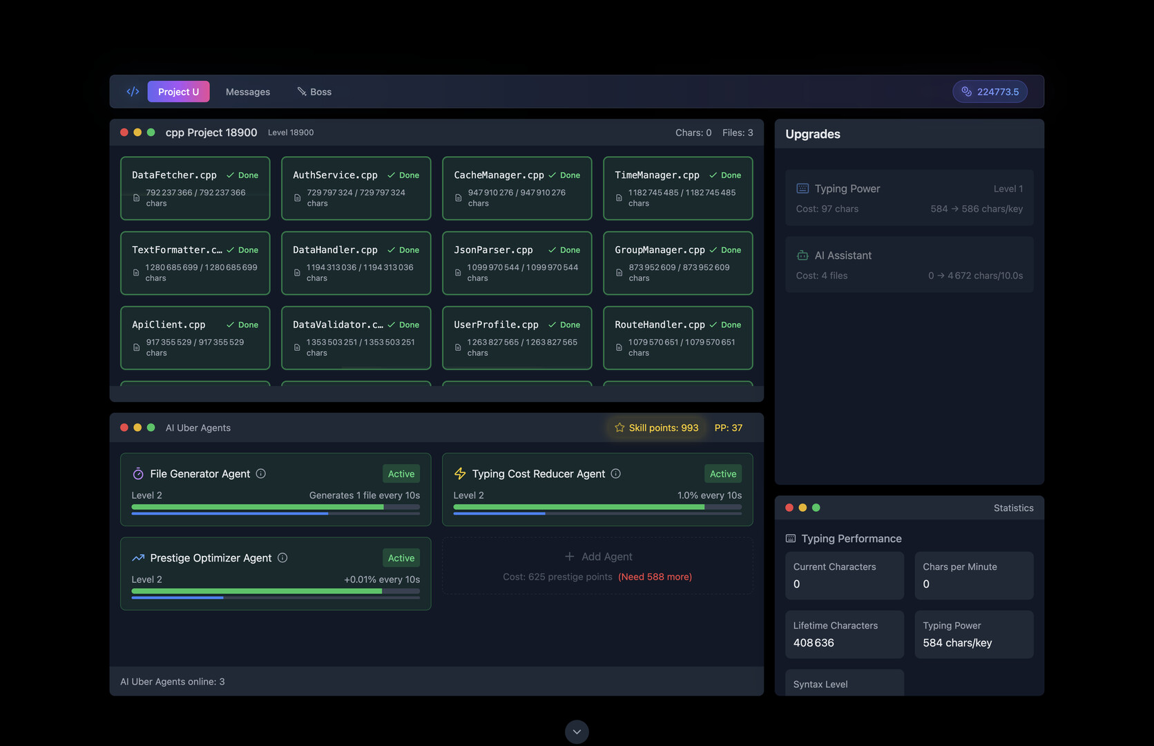Click the info icon next to File Generator Agent
Viewport: 1154px width, 746px height.
pos(261,474)
